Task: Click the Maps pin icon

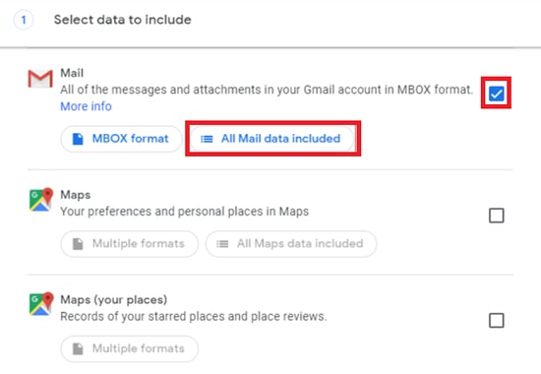Action: tap(41, 199)
